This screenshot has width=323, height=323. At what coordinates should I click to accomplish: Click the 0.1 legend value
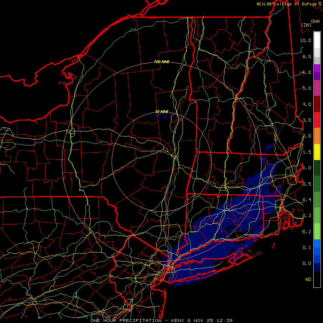click(307, 247)
